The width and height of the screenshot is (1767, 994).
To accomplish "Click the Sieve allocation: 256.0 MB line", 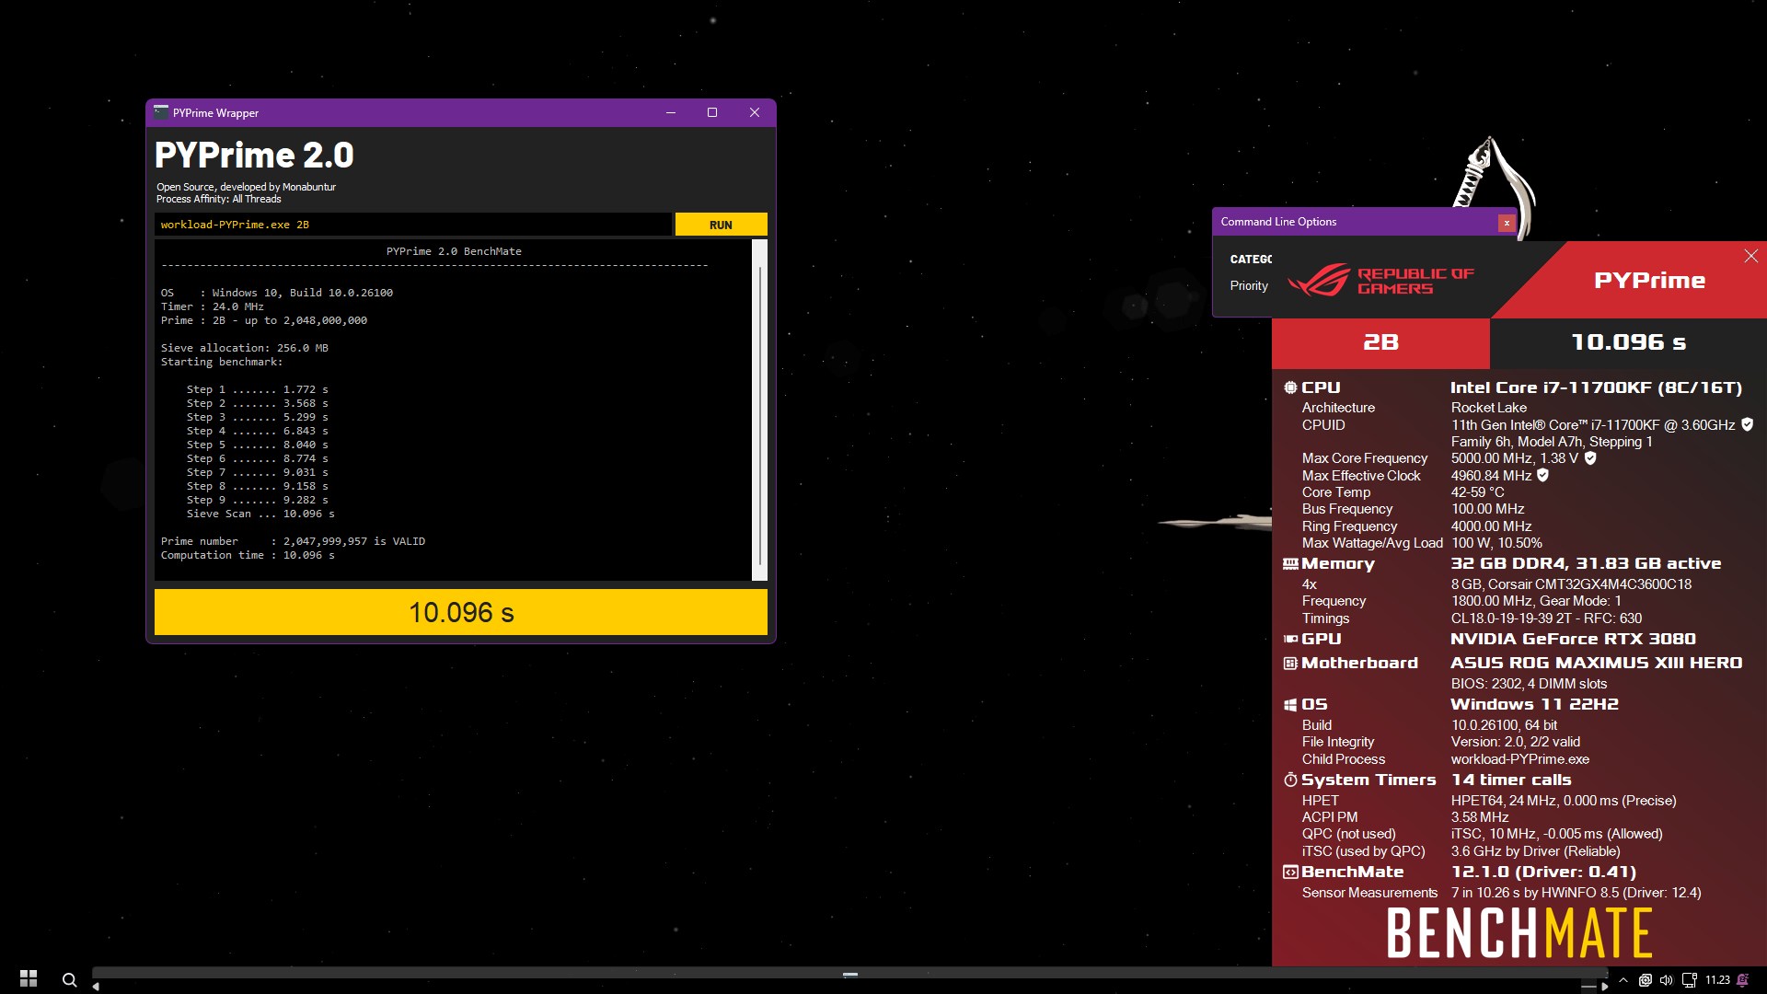I will pos(244,348).
